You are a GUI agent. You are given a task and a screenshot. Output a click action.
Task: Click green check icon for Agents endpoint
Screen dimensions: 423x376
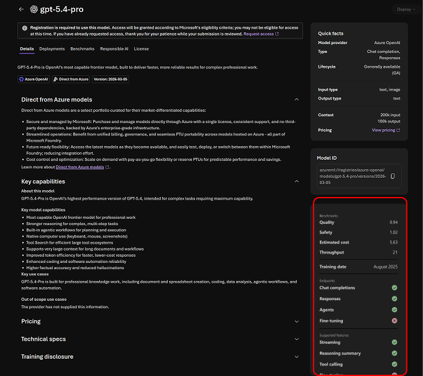[x=394, y=310]
